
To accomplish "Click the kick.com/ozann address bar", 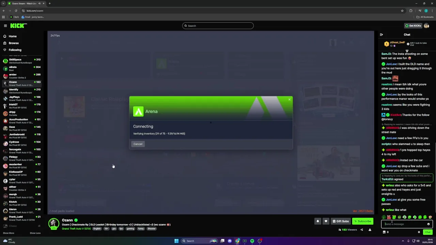I will [211, 11].
